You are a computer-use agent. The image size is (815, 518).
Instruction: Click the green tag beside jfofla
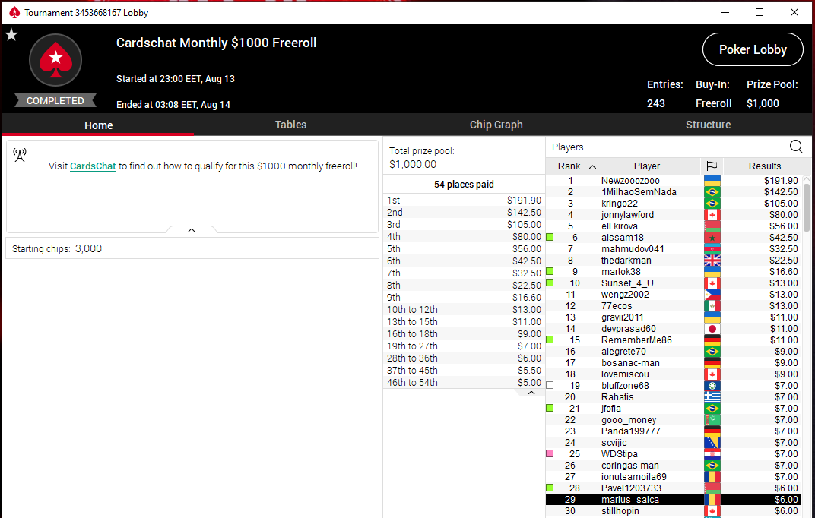click(x=550, y=409)
